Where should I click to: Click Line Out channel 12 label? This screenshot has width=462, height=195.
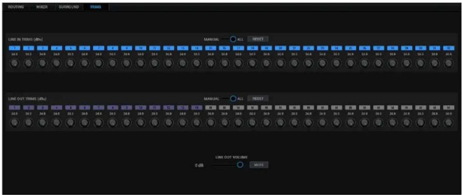pos(168,107)
